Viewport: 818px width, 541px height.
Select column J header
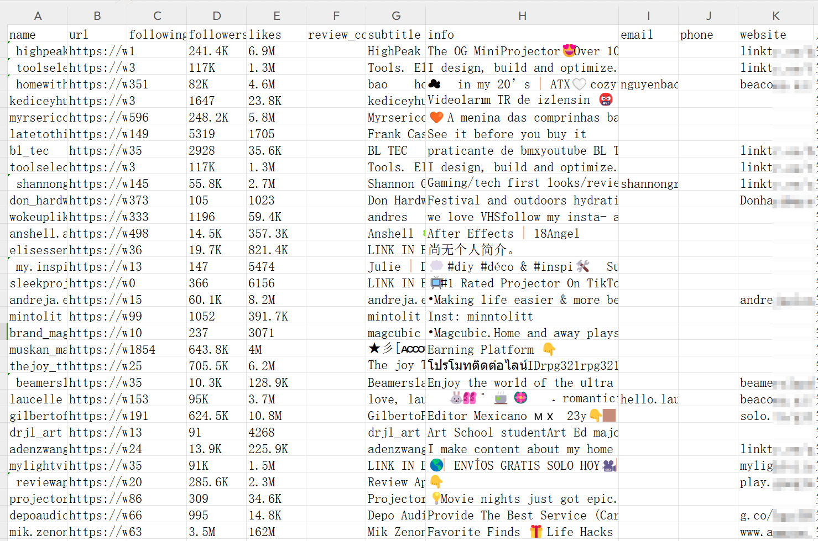708,16
